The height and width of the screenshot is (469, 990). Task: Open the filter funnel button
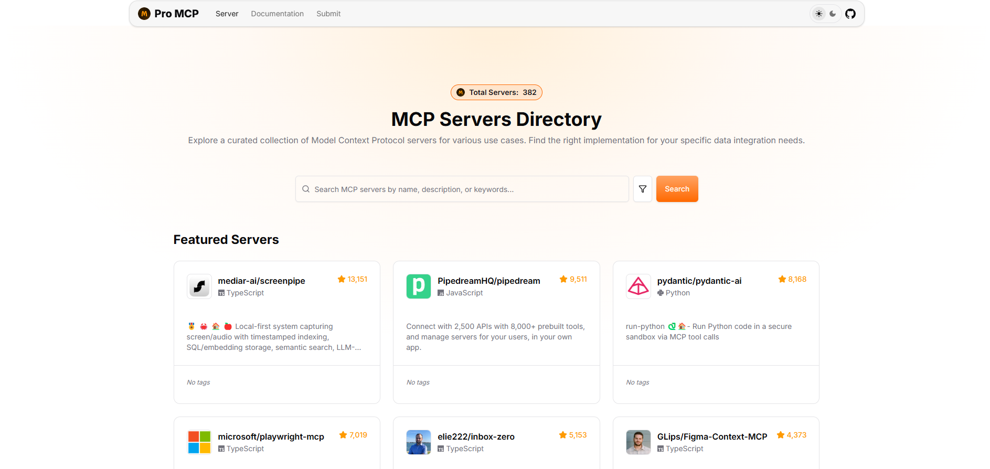click(643, 189)
